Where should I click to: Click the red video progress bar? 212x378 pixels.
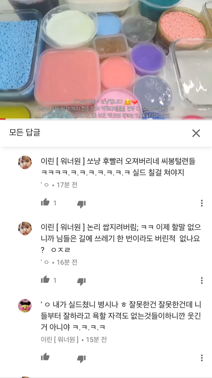click(x=3, y=119)
